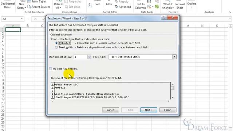Click the Next button in wizard
Screen dimensions: 233x131
pyautogui.click(x=149, y=110)
